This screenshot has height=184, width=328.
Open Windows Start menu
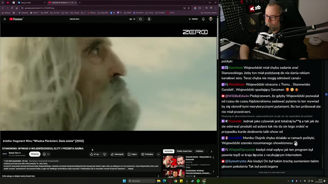(x=124, y=181)
